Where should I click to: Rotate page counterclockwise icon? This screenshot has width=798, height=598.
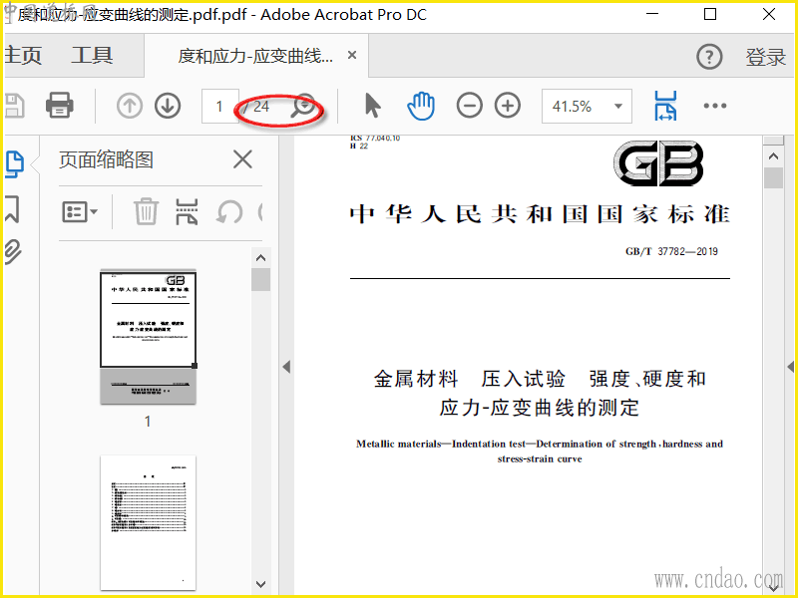(229, 211)
